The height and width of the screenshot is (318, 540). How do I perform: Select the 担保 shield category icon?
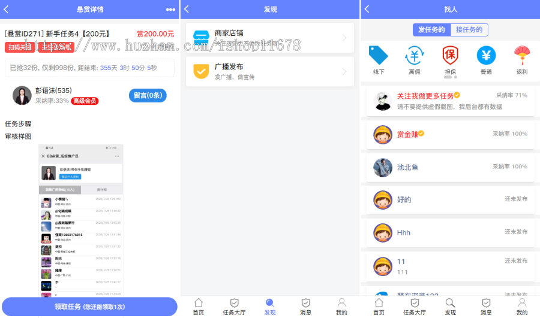point(450,55)
